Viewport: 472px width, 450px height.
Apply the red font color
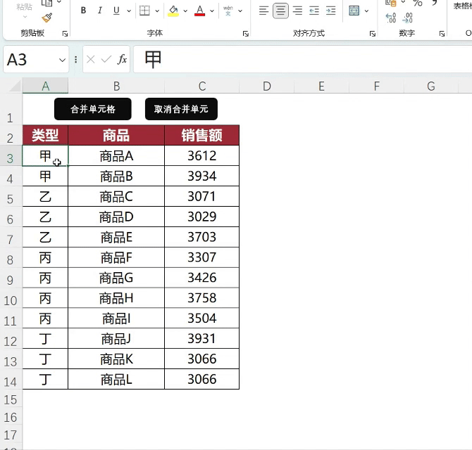tap(199, 11)
